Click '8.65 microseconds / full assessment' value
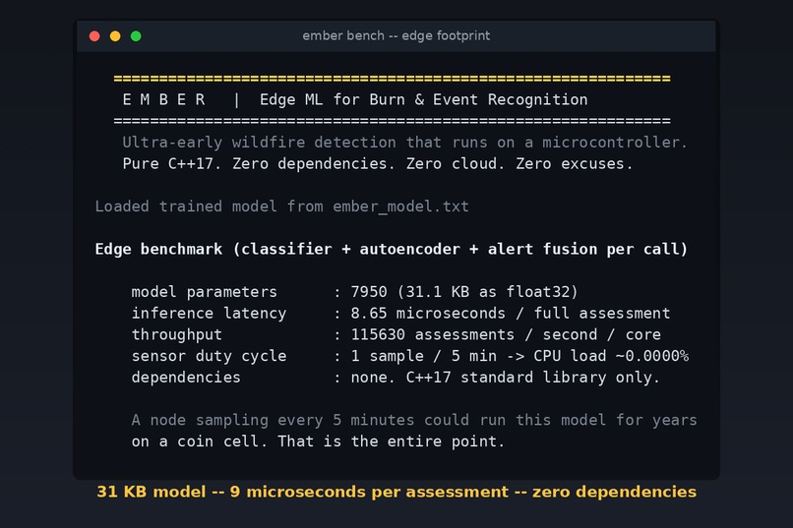Screen dimensions: 793x528 [511, 314]
